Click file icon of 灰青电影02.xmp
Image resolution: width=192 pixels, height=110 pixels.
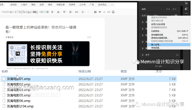(4, 84)
